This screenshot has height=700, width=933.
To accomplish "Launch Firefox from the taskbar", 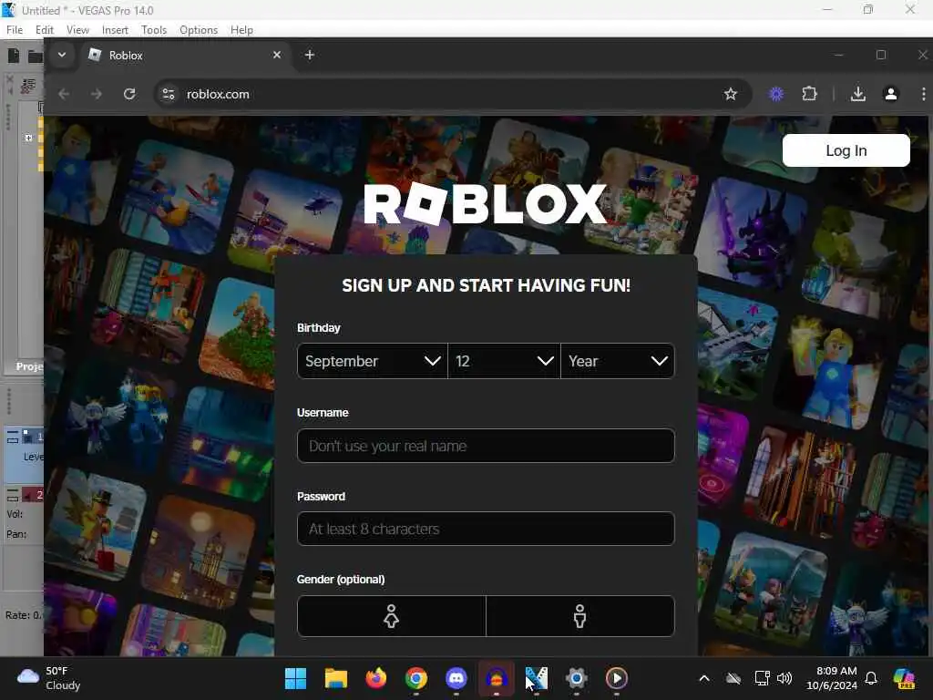I will (x=375, y=678).
